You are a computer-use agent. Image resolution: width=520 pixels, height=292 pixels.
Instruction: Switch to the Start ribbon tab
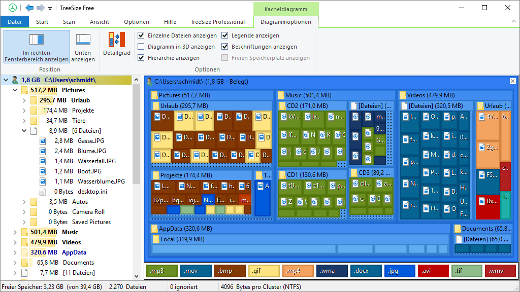click(42, 22)
